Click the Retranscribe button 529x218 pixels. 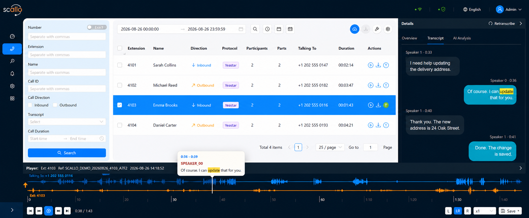pos(502,24)
